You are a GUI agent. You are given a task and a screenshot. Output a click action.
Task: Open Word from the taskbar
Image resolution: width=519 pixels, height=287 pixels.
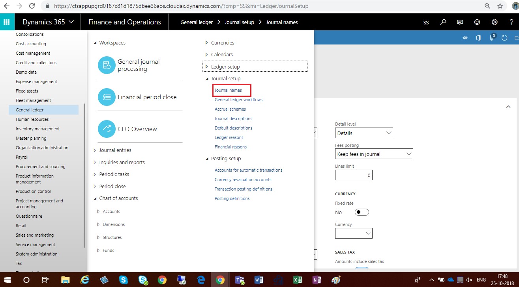259,280
